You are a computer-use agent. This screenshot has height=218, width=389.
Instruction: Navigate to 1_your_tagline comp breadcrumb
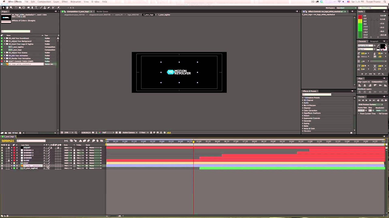164,15
